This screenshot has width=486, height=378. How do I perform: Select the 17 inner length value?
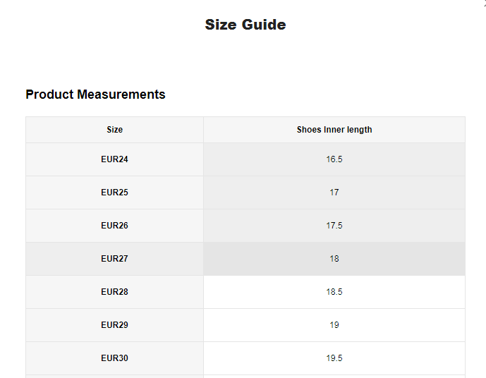(334, 193)
